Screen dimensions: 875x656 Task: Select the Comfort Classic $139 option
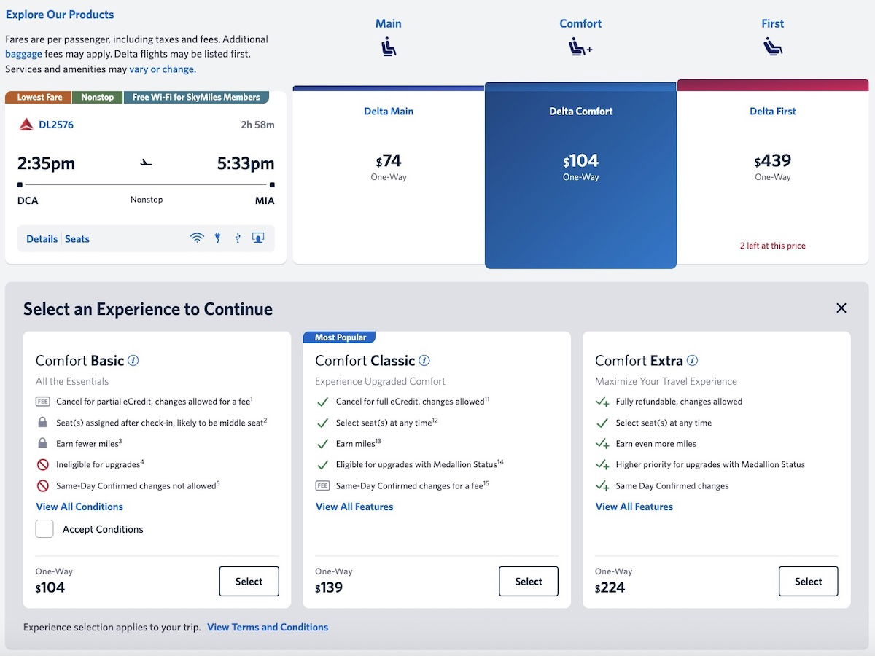click(x=529, y=582)
